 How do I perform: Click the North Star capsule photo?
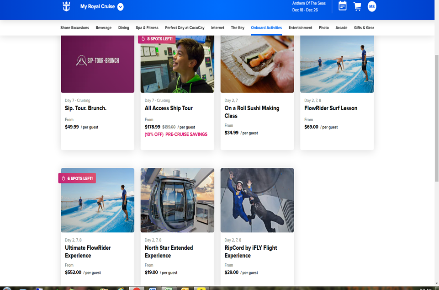pos(177,200)
